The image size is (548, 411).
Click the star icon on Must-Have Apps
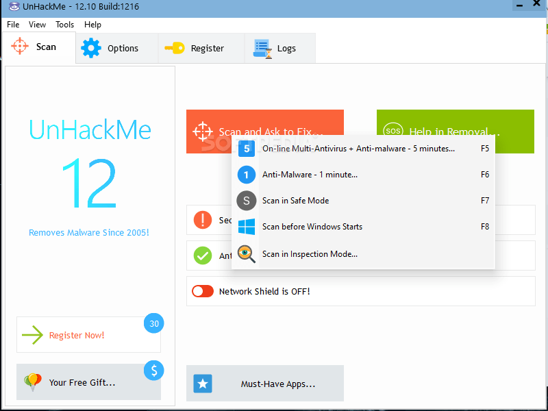coord(203,384)
